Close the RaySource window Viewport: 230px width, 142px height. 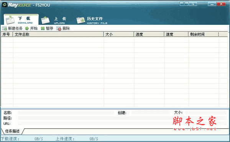point(221,4)
